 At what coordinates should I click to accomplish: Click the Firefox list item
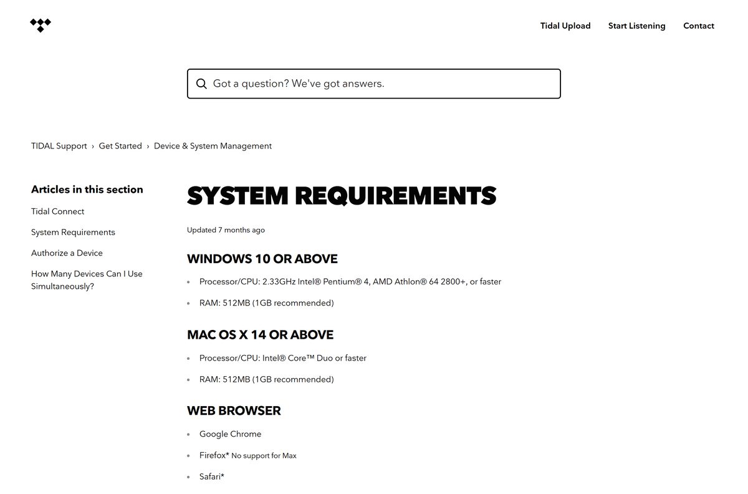click(248, 455)
